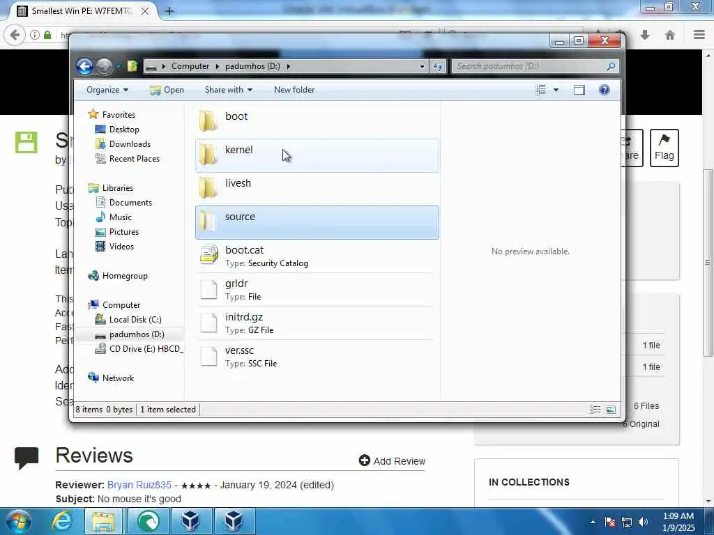Image resolution: width=714 pixels, height=535 pixels.
Task: Select the kernel folder
Action: point(317,155)
